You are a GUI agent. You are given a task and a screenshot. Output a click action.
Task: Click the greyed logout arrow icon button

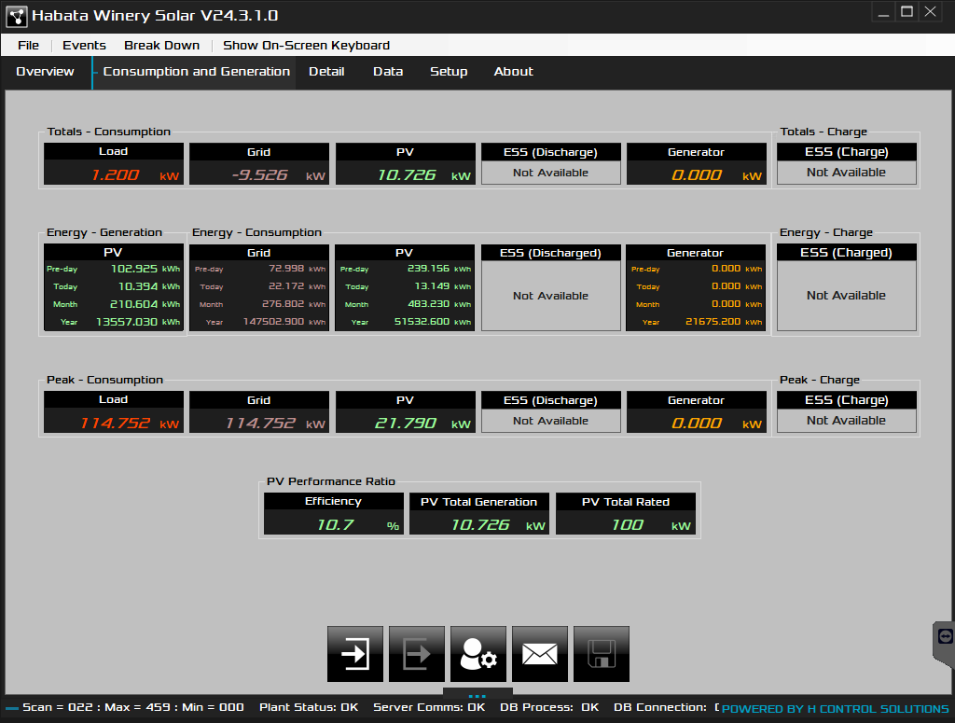[x=417, y=654]
